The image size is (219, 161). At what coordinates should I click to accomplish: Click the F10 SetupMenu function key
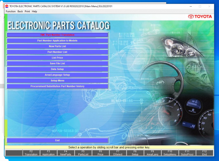[170, 153]
